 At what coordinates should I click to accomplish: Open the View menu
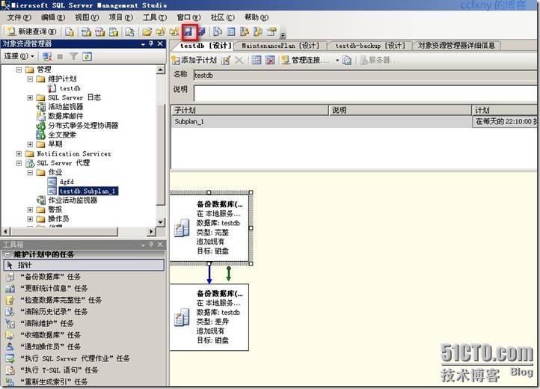point(87,17)
